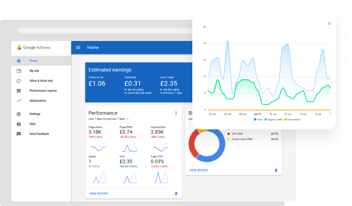Image resolution: width=352 pixels, height=206 pixels.
Task: Open Performance reports in sidebar
Action: coord(43,90)
